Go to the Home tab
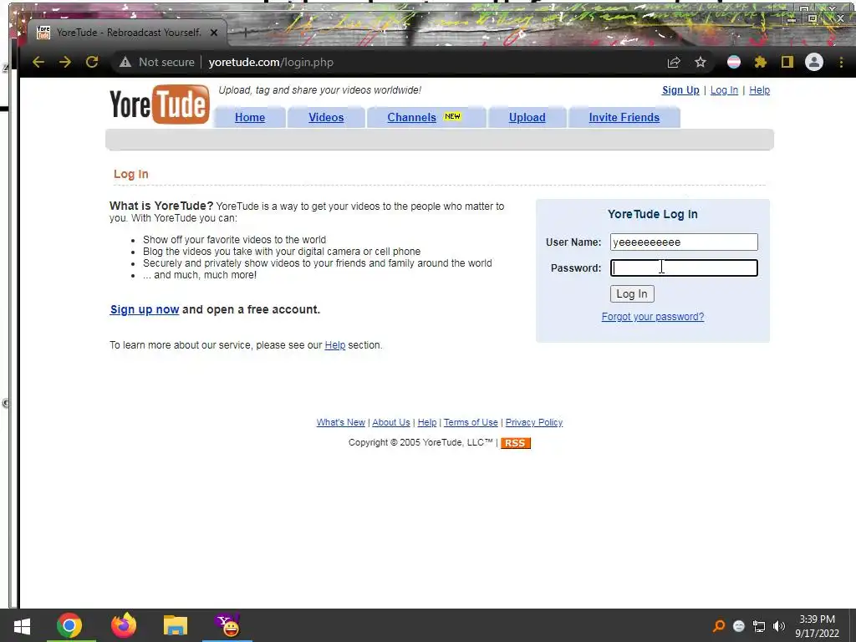 [250, 117]
